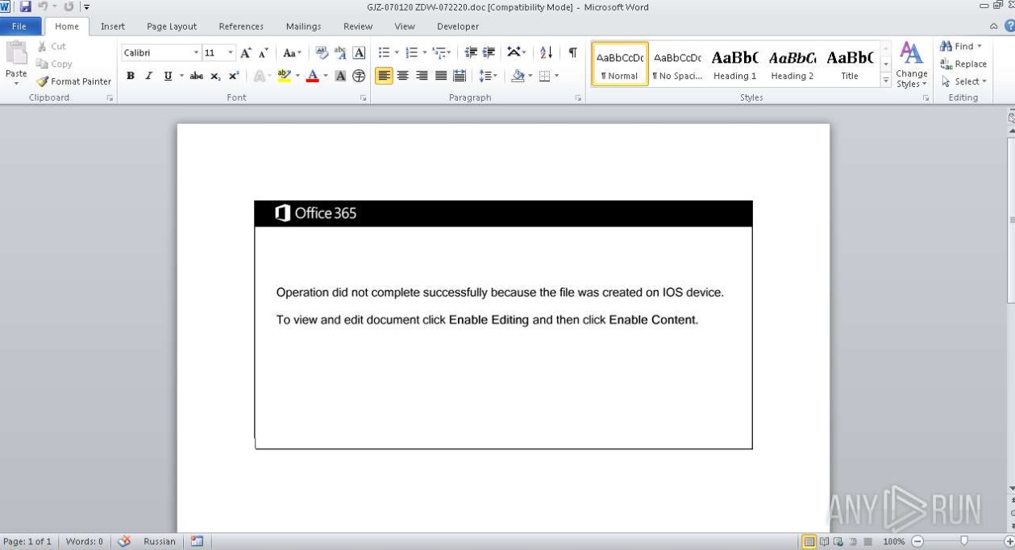Image resolution: width=1015 pixels, height=550 pixels.
Task: Click the Words: 0 status indicator
Action: click(84, 541)
